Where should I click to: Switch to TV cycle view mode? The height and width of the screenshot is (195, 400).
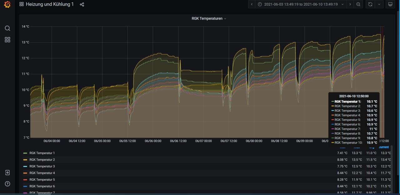pos(390,4)
